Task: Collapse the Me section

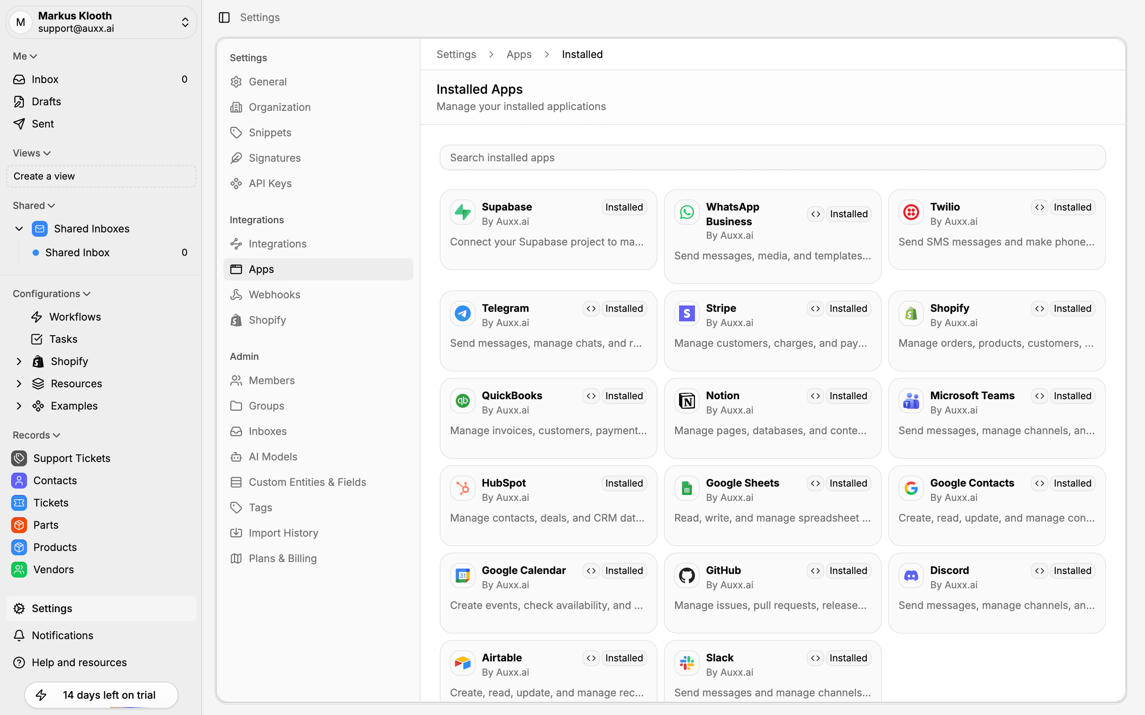Action: click(25, 56)
